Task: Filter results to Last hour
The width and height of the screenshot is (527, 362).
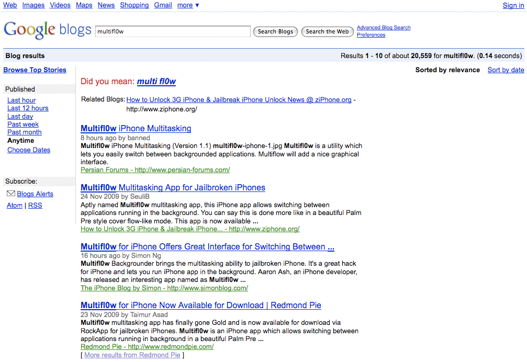Action: [x=21, y=100]
